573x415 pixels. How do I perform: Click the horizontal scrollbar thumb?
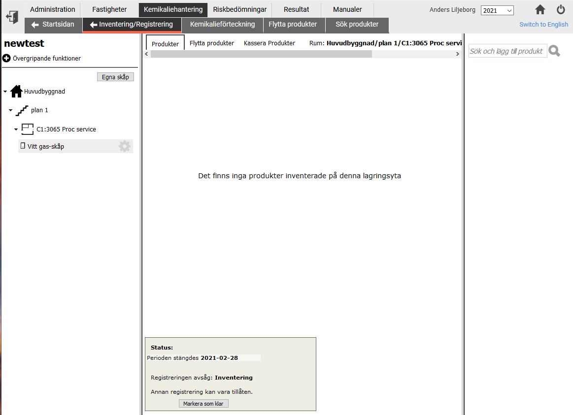pos(261,54)
